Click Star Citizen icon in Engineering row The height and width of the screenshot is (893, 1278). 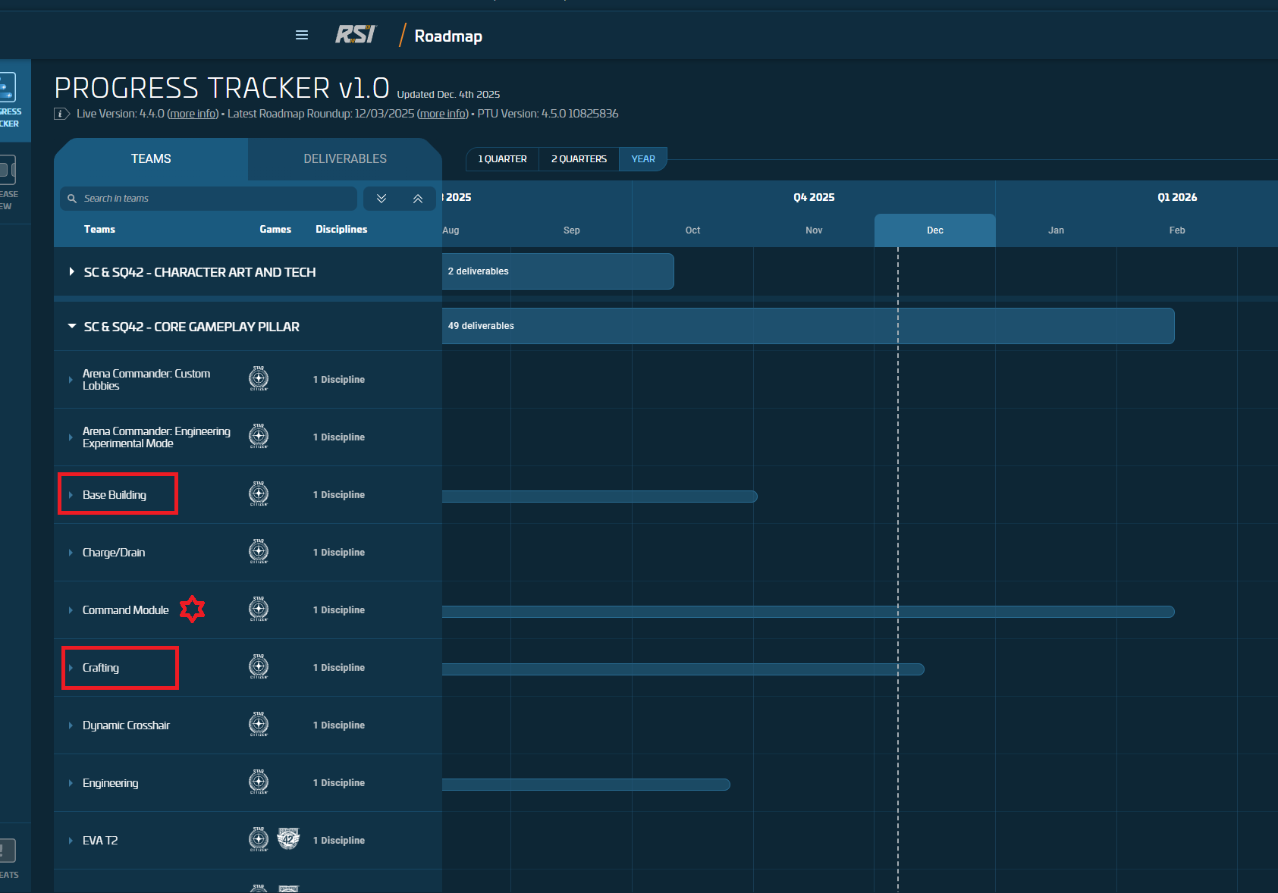(259, 782)
